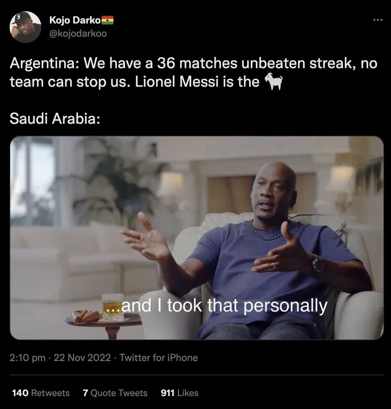Click the goat emoji in tweet text
The height and width of the screenshot is (409, 391).
point(274,82)
